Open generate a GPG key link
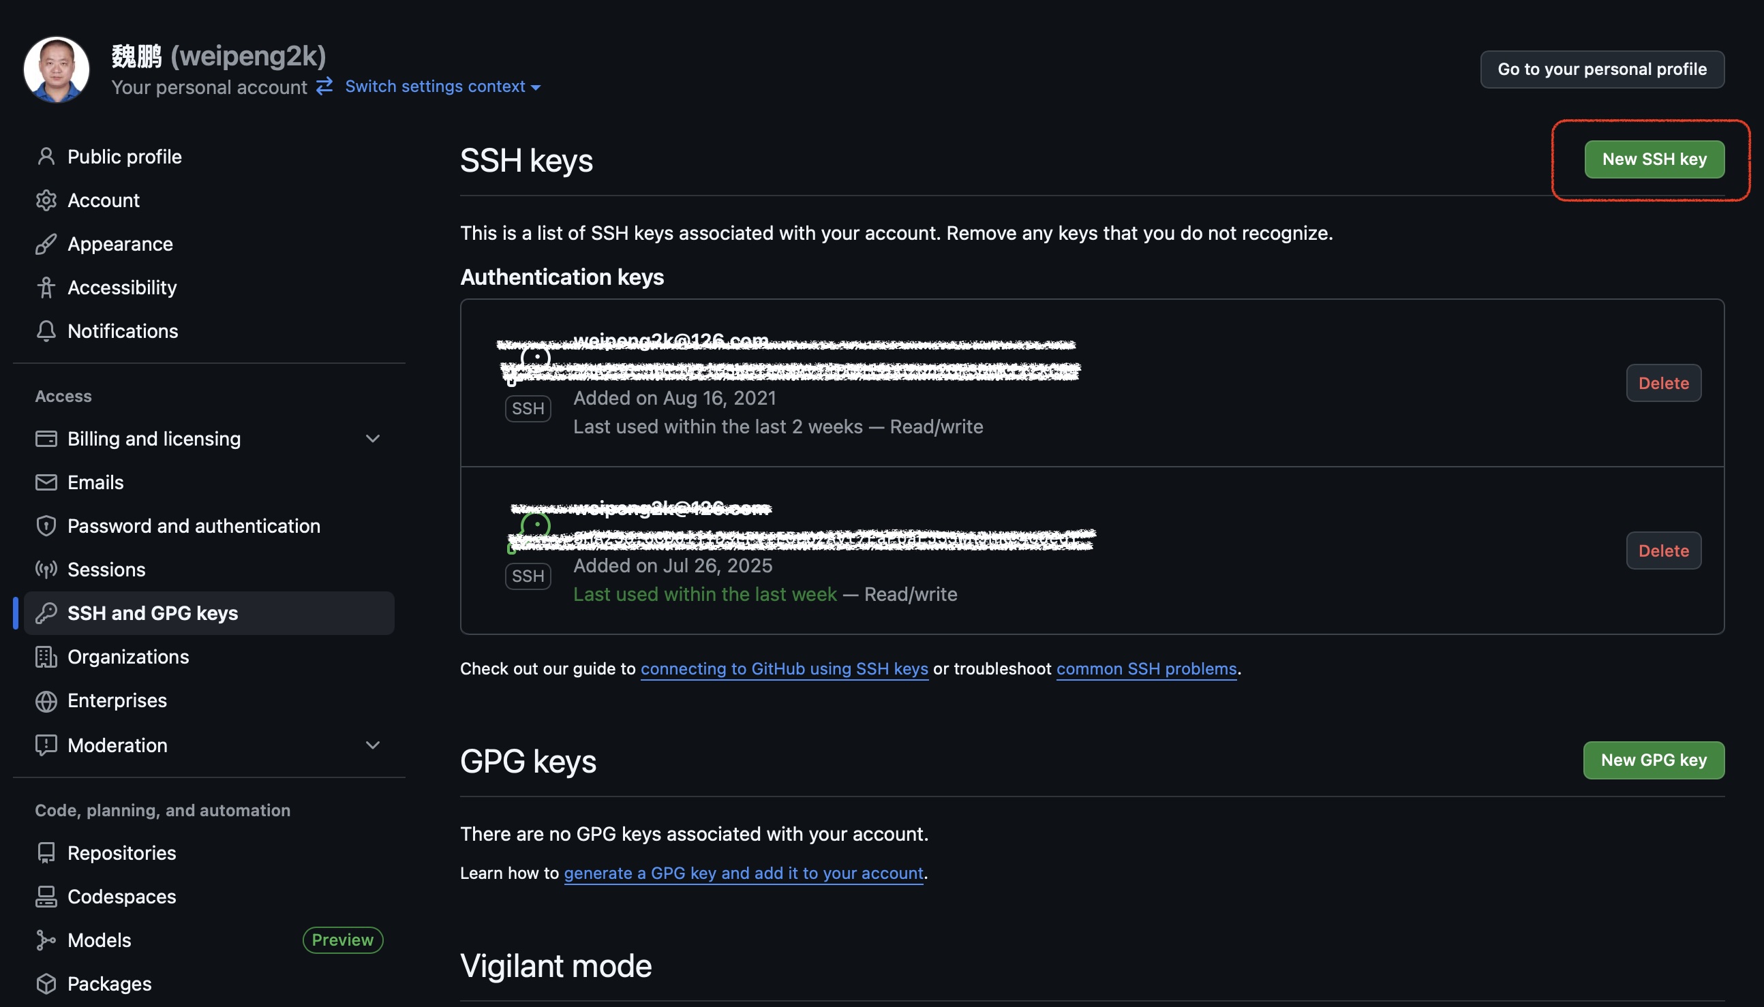The width and height of the screenshot is (1764, 1007). [744, 873]
